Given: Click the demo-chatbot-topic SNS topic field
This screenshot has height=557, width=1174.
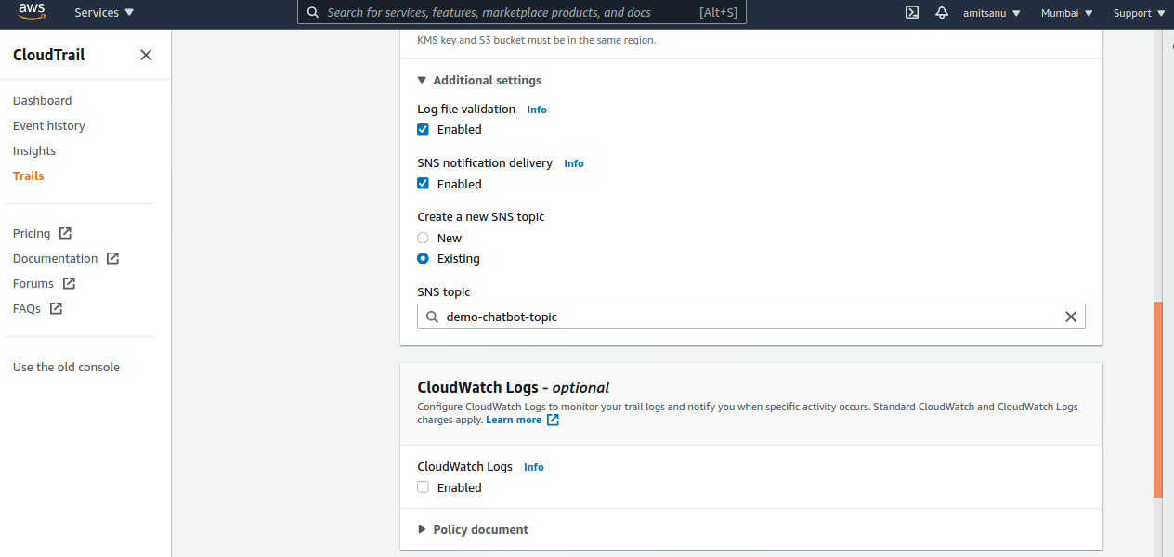Looking at the screenshot, I should tap(750, 317).
